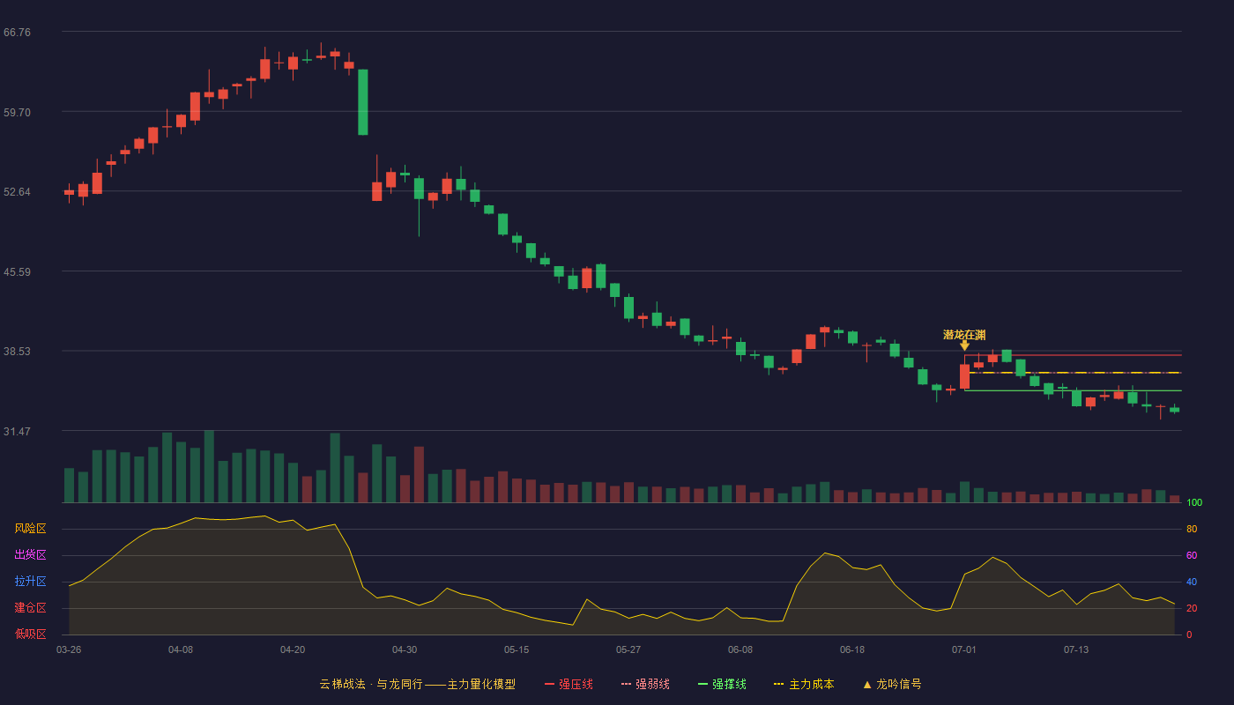Click the 06-08 date label
Viewport: 1234px width, 705px height.
pyautogui.click(x=740, y=649)
